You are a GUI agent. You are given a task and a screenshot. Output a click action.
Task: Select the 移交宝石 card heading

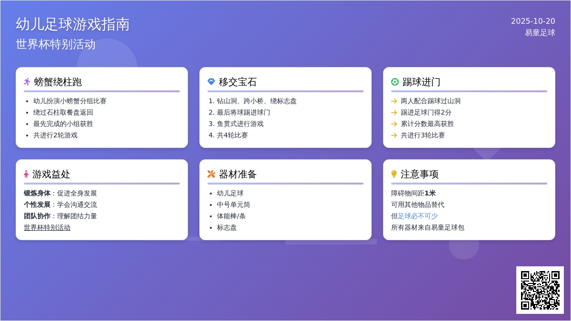coord(237,82)
